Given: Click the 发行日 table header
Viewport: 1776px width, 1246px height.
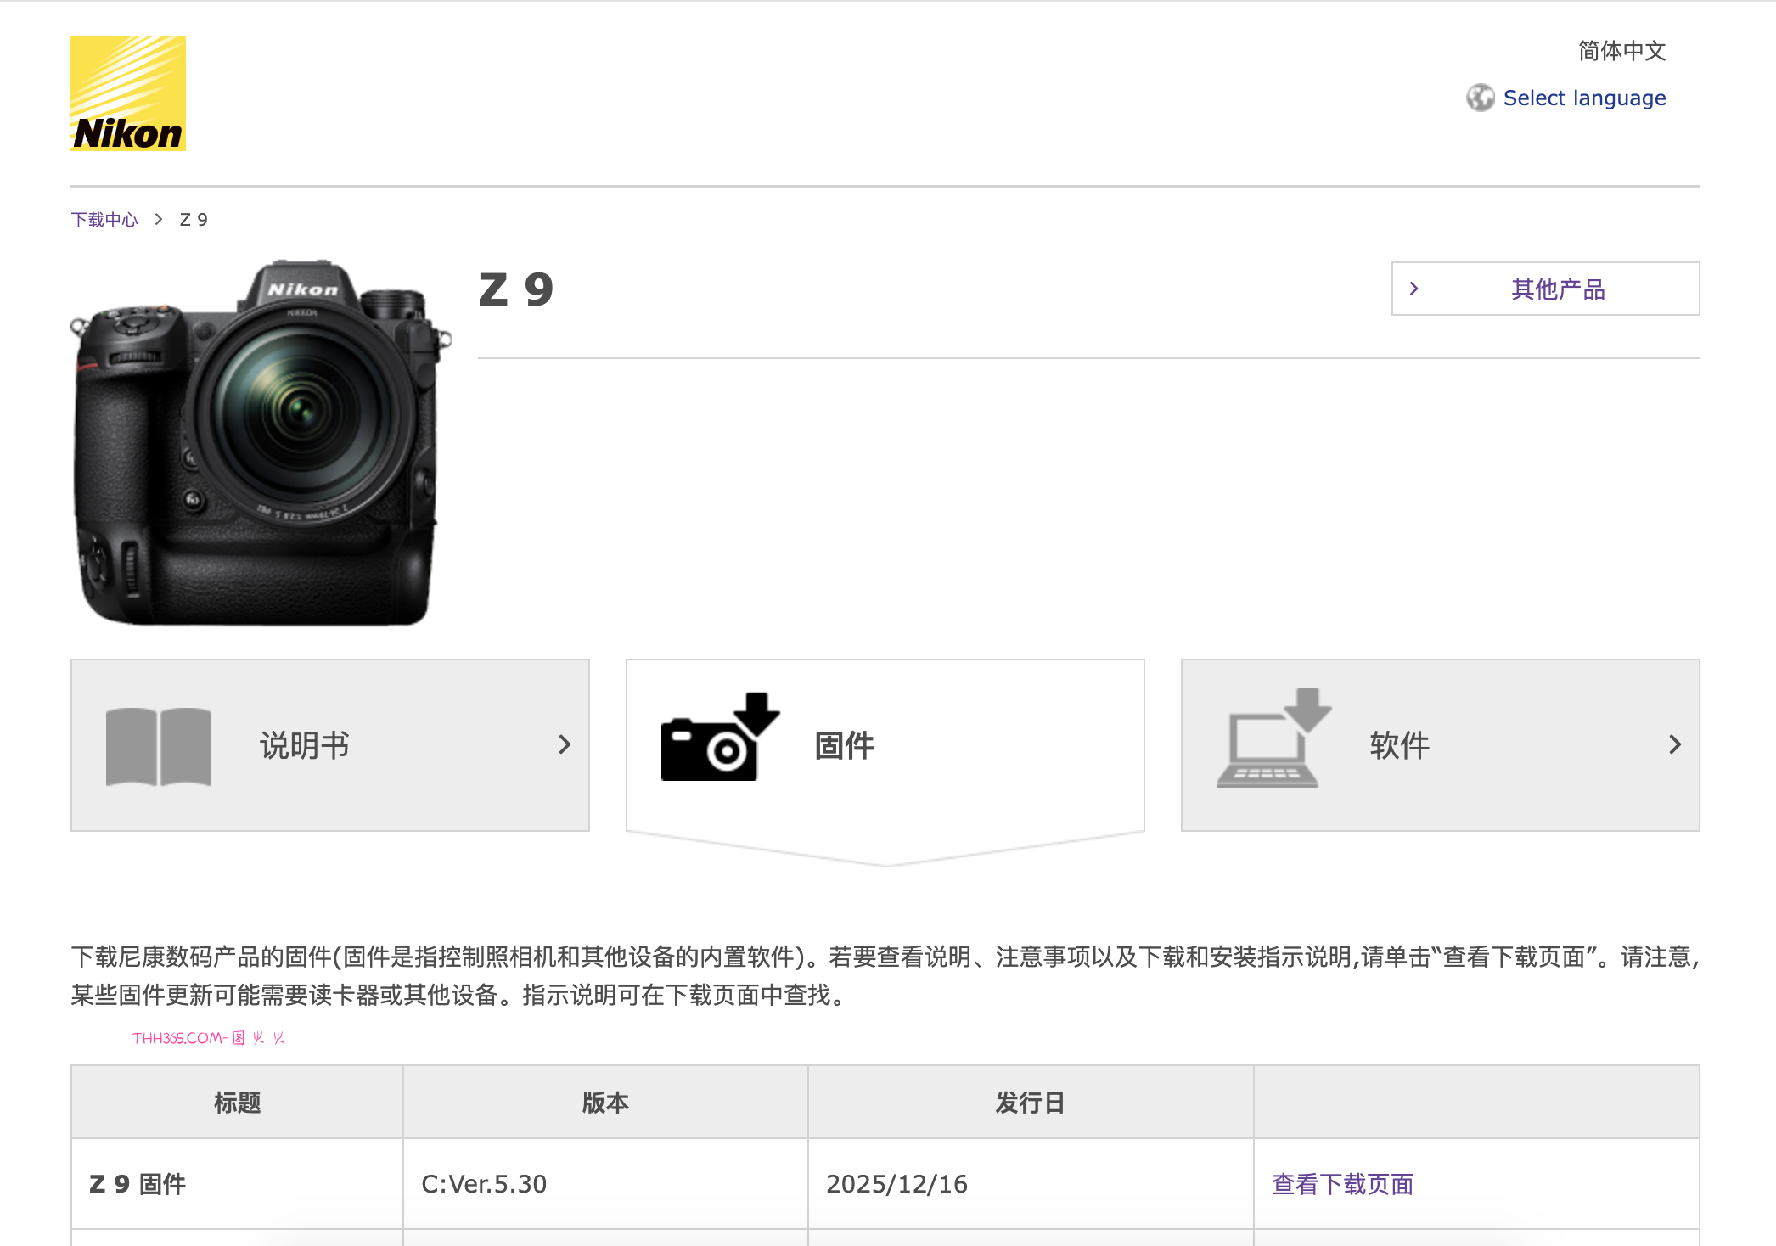Looking at the screenshot, I should coord(1029,1102).
